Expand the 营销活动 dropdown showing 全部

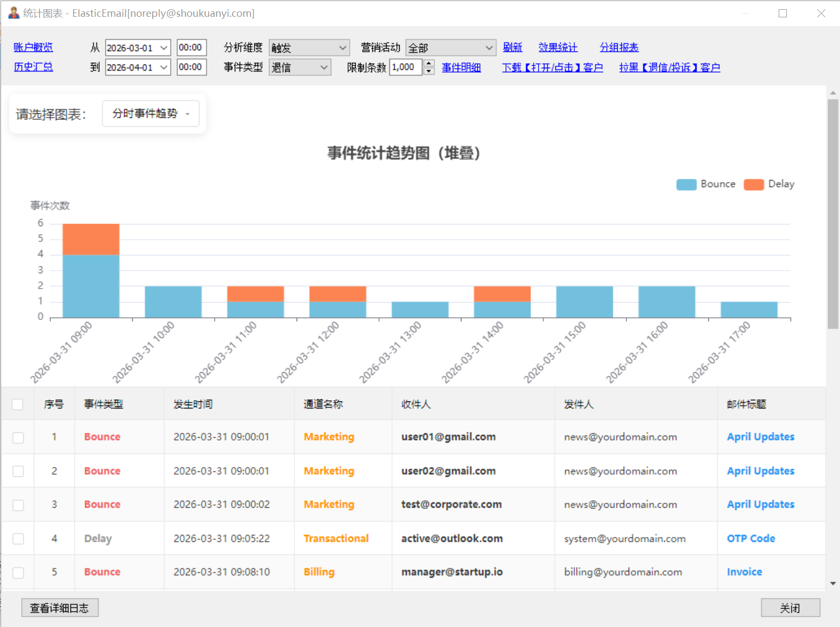[451, 48]
